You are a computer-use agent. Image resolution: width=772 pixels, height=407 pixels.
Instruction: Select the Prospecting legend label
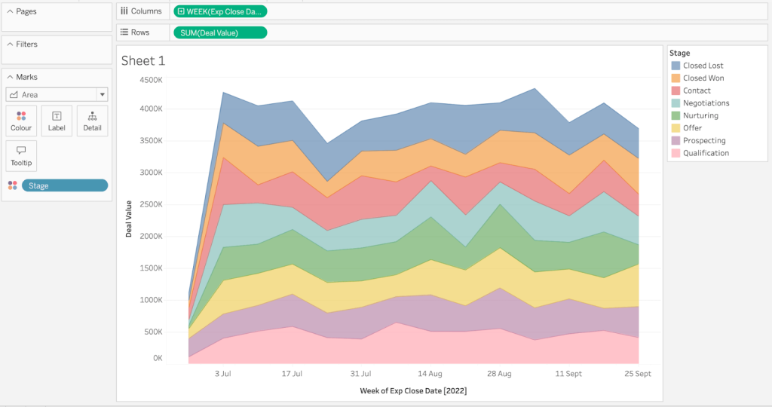coord(704,140)
